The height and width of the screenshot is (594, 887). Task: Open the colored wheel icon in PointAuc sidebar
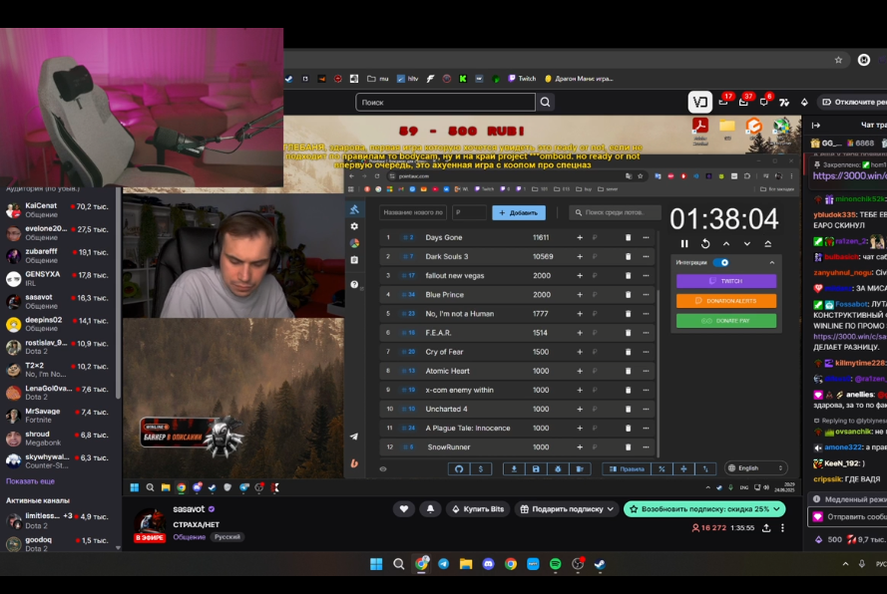pos(354,243)
